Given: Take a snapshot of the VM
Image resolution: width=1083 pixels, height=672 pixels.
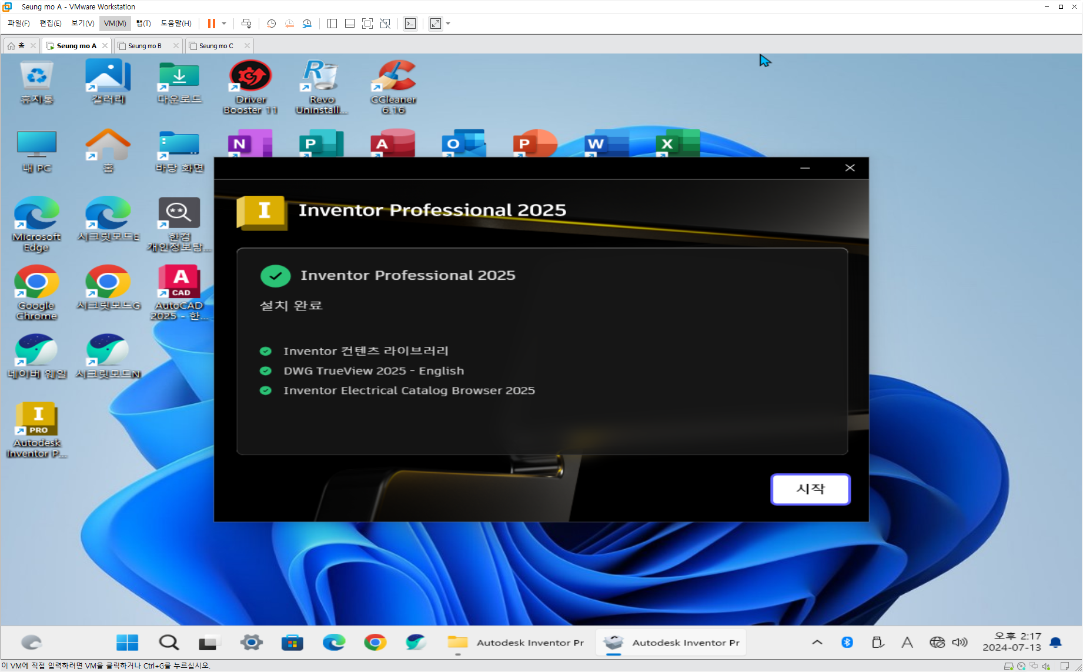Looking at the screenshot, I should [272, 24].
